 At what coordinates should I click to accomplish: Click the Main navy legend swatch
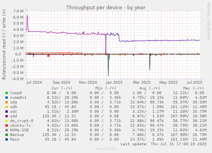point(7,139)
